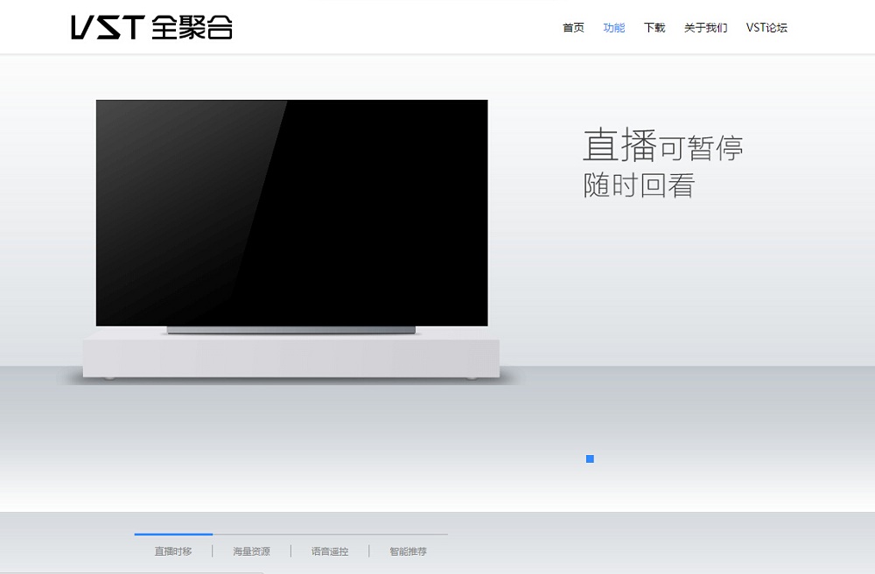This screenshot has width=875, height=574.
Task: Click the 随时回看 text line
Action: point(639,185)
